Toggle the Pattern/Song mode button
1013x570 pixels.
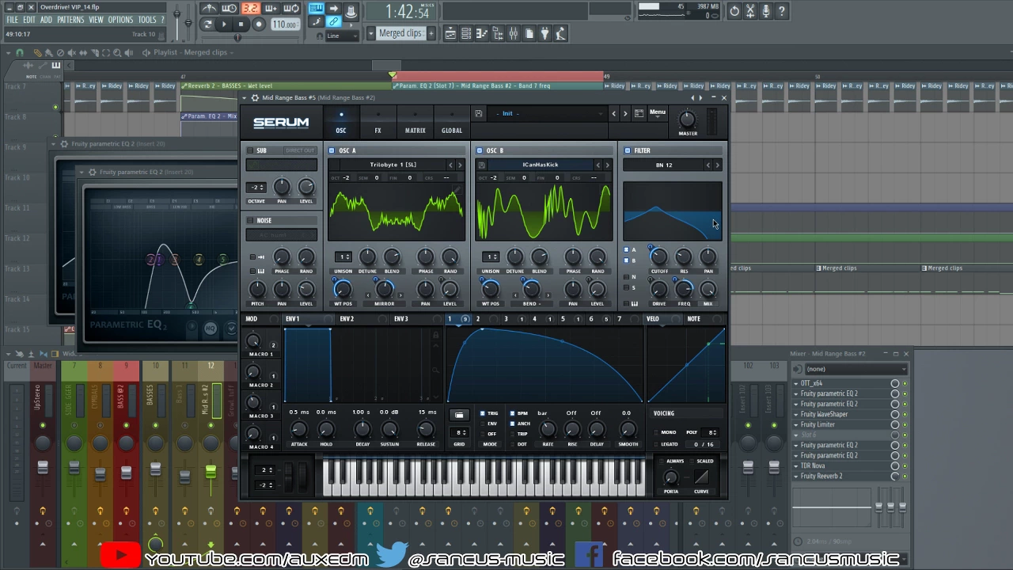click(x=207, y=25)
